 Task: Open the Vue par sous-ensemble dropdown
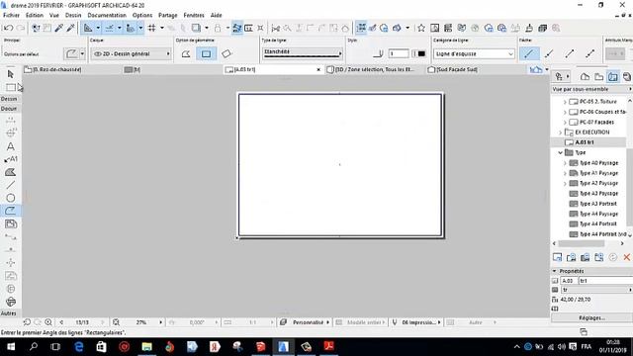tap(591, 89)
